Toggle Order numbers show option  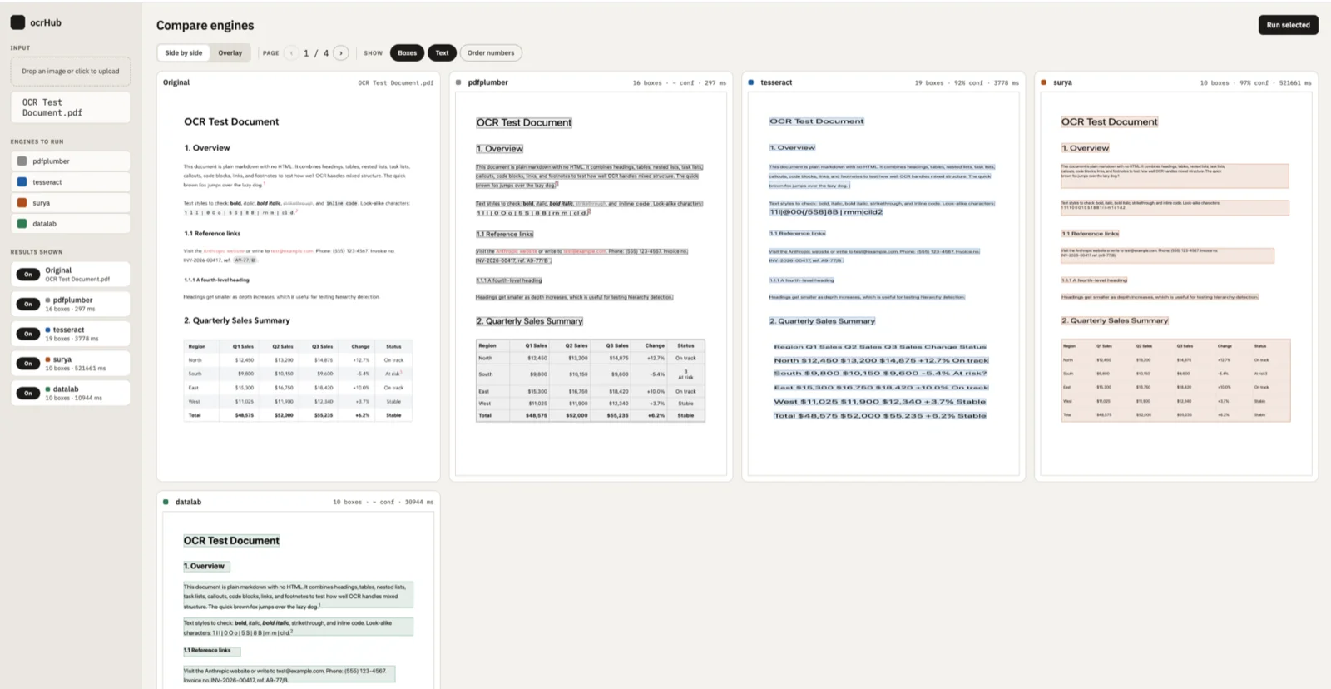491,53
